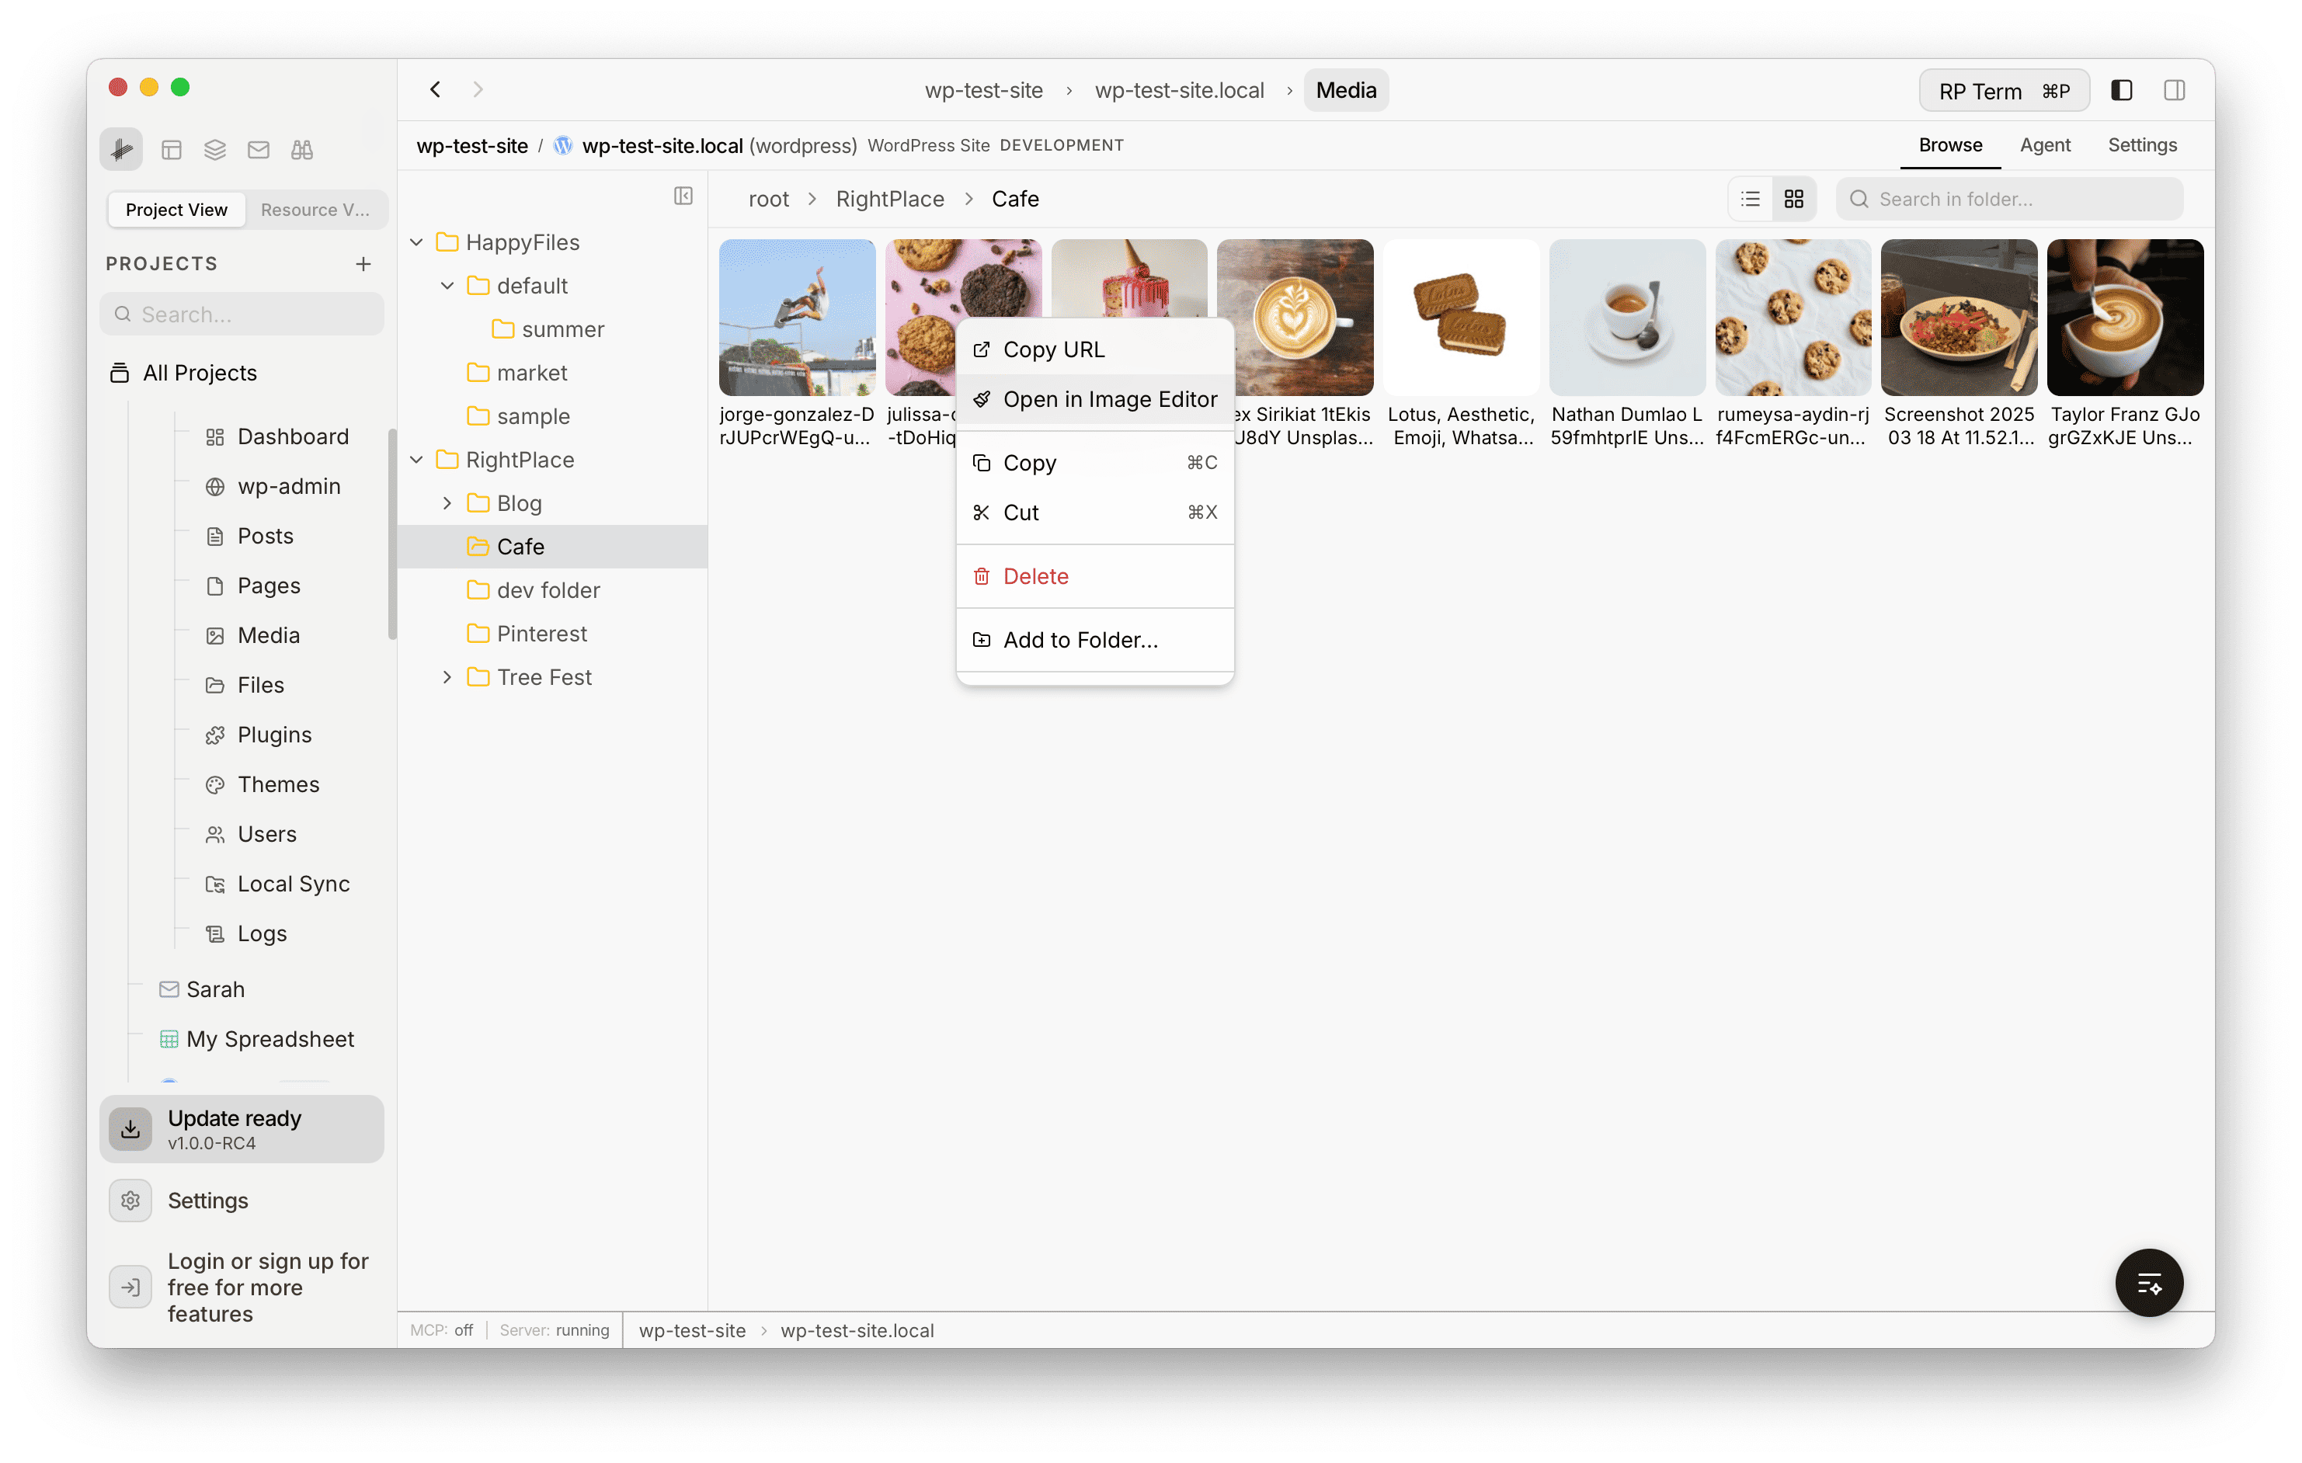This screenshot has width=2302, height=1463.
Task: Switch to grid view for media items
Action: coord(1793,198)
